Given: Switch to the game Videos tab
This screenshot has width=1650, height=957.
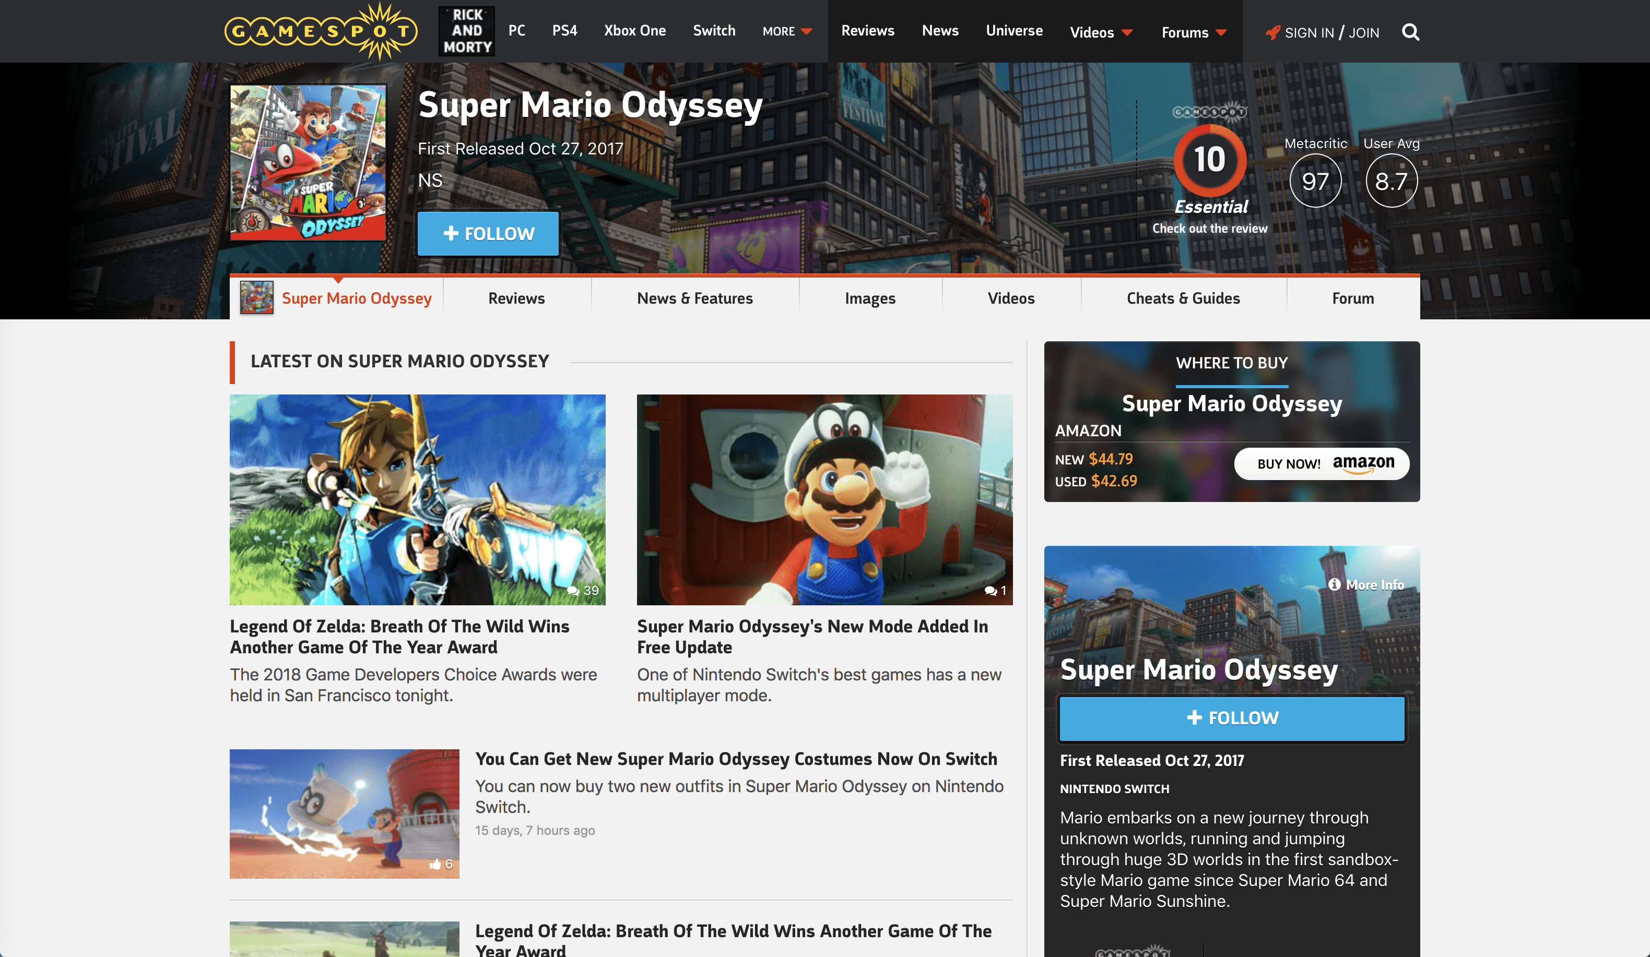Looking at the screenshot, I should (x=1011, y=297).
